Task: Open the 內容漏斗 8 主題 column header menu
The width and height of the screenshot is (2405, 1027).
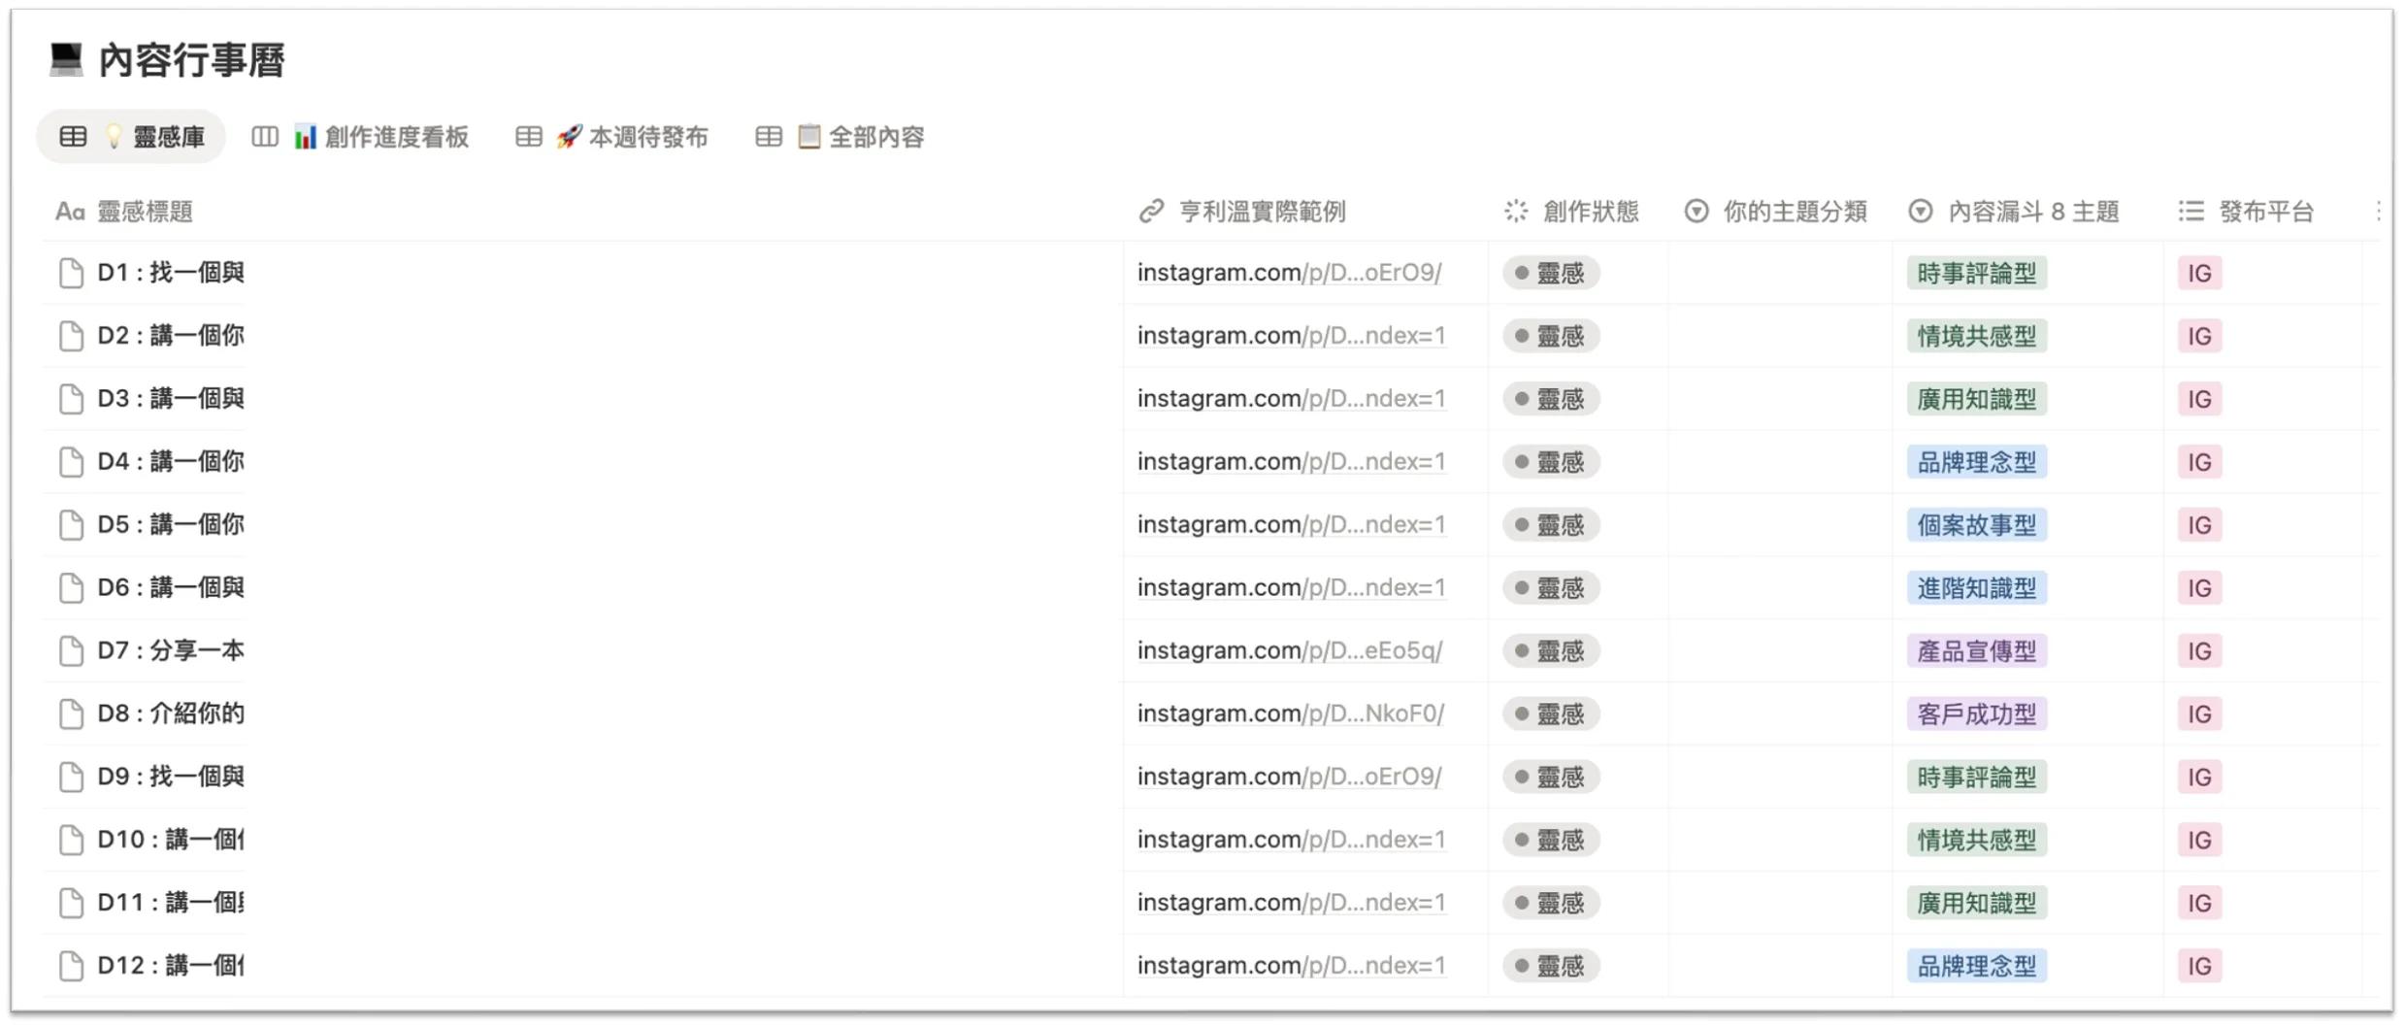Action: click(x=2032, y=212)
